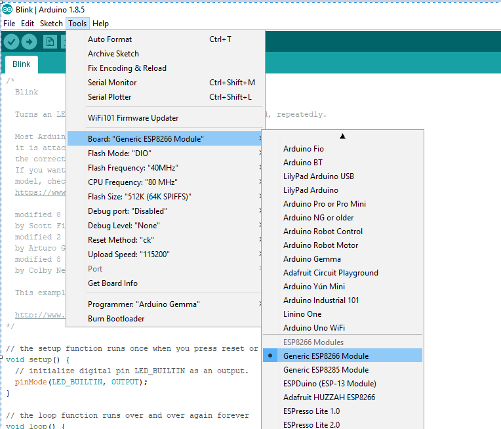501x429 pixels.
Task: Select Generic ESP8285 Module board
Action: [342, 369]
